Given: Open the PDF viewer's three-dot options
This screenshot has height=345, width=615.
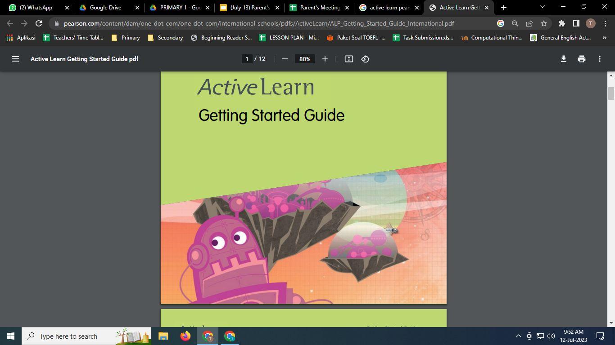Looking at the screenshot, I should pyautogui.click(x=599, y=58).
